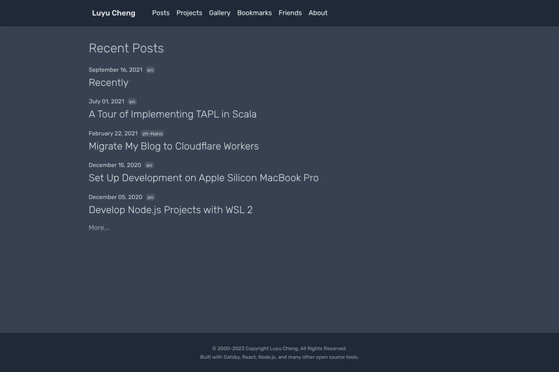Select the Friends nav link

tap(290, 13)
